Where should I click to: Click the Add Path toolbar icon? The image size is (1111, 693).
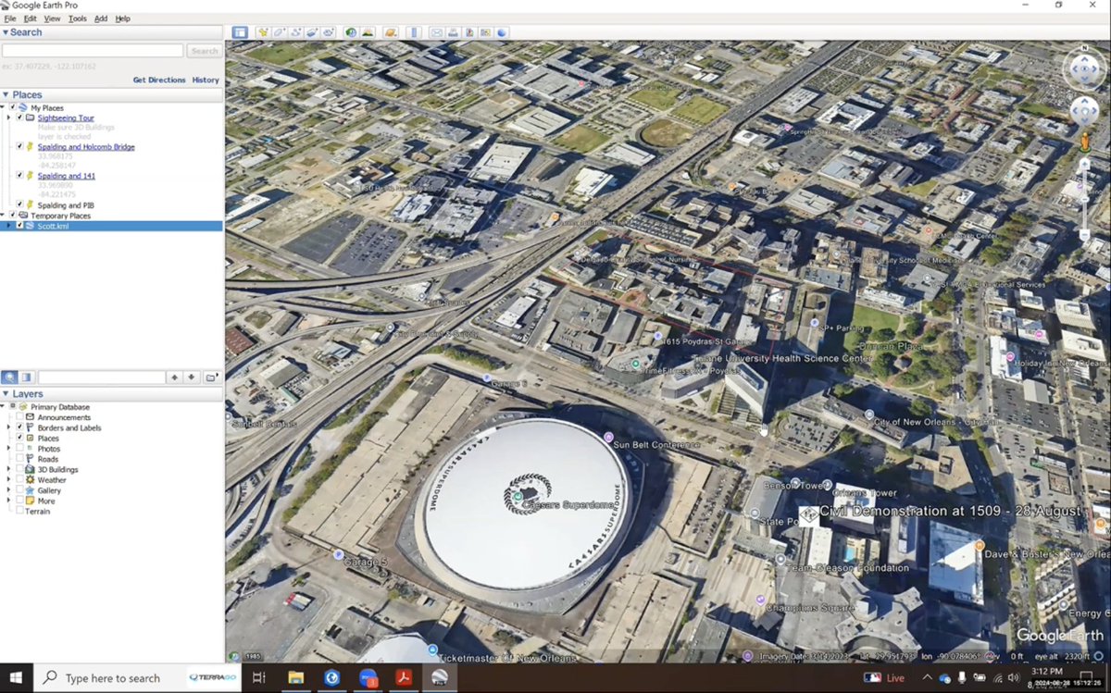click(x=296, y=32)
